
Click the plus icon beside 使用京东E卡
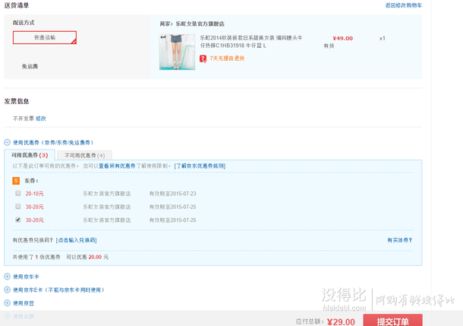(7, 290)
